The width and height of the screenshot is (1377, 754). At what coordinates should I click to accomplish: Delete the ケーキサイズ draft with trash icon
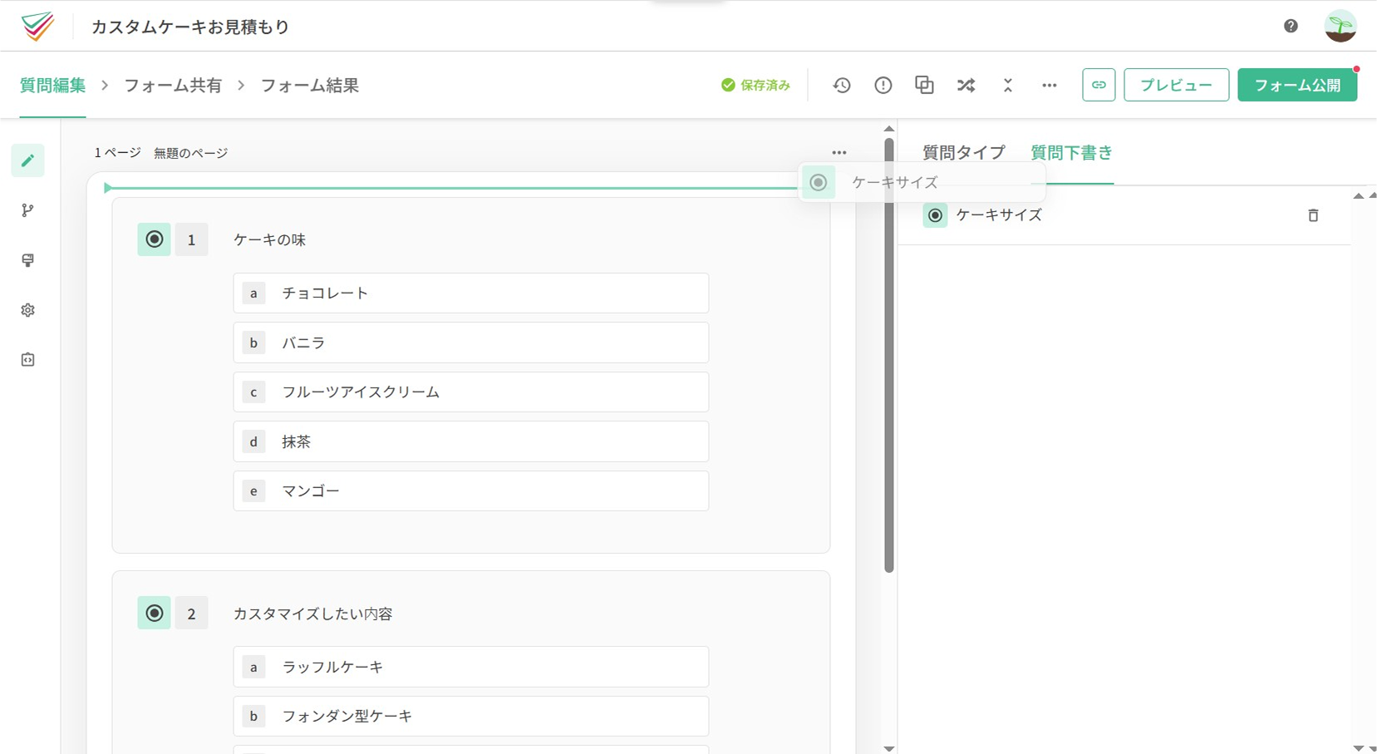[x=1313, y=215]
